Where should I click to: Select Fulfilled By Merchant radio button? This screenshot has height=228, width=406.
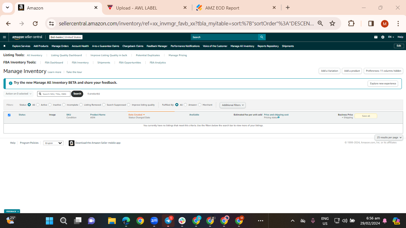(200, 105)
